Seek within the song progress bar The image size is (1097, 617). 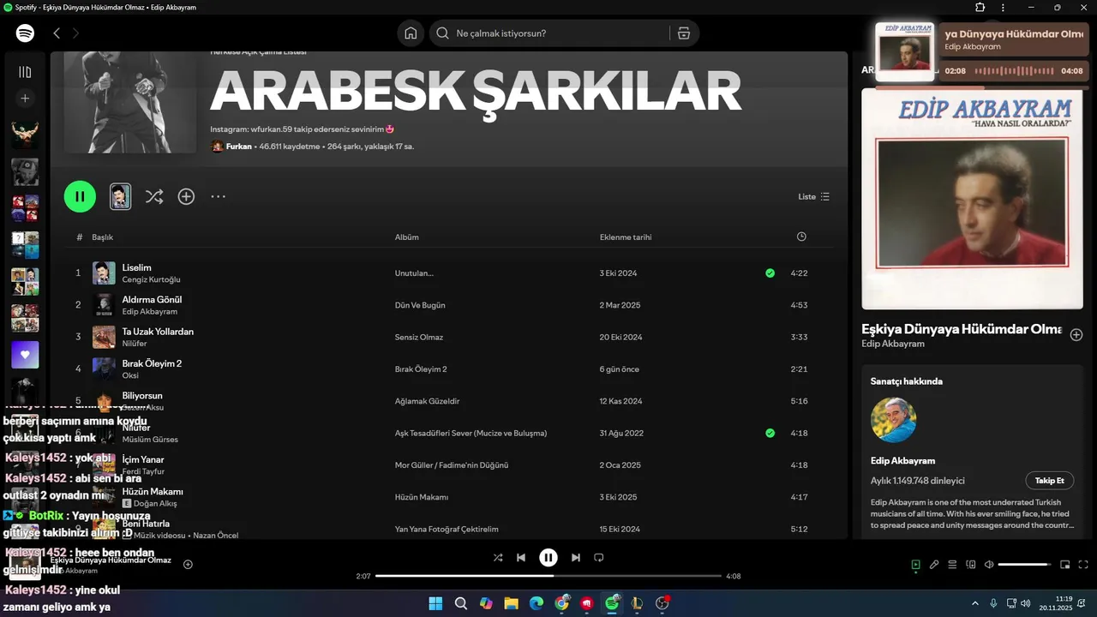tap(548, 576)
